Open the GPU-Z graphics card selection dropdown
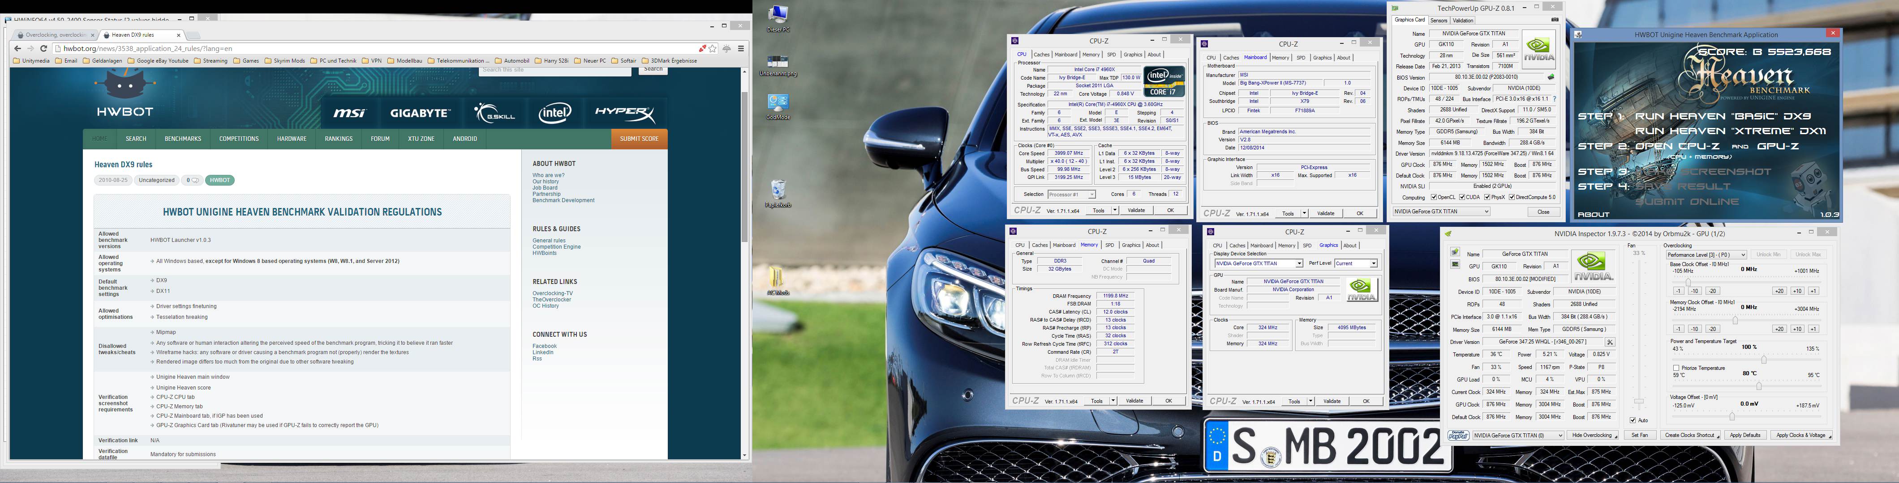The image size is (1899, 483). click(1441, 212)
